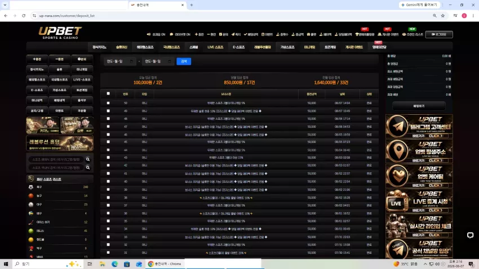The image size is (479, 269).
Task: Click the browser address bar
Action: [232, 16]
